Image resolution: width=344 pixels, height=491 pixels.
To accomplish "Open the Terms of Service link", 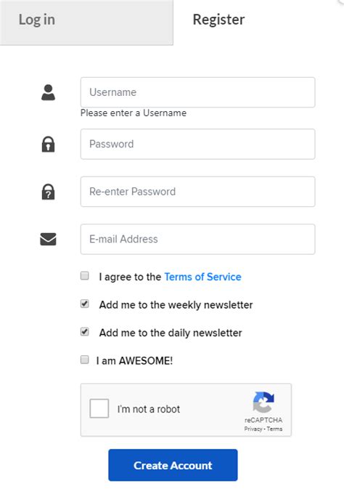I will click(202, 277).
